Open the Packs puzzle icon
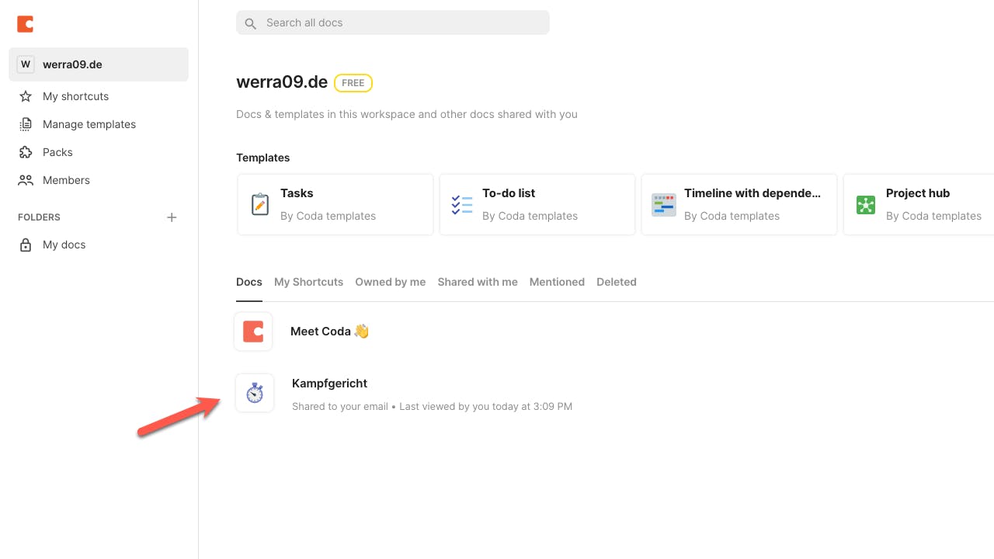The image size is (994, 559). [26, 152]
